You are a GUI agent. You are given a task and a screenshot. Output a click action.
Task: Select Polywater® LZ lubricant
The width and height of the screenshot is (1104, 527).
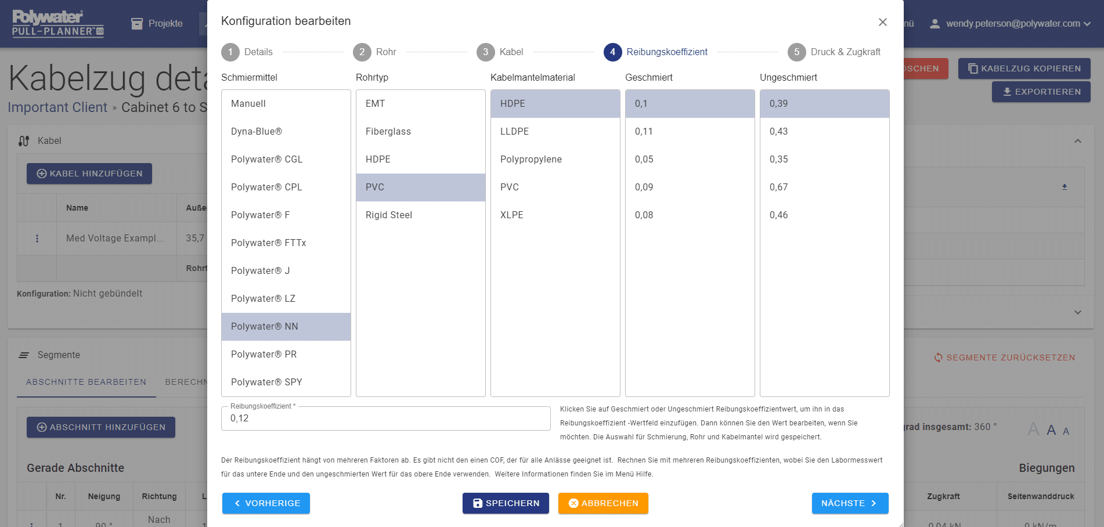pos(286,299)
